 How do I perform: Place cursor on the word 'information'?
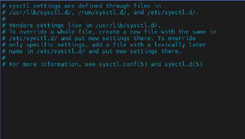(59, 64)
